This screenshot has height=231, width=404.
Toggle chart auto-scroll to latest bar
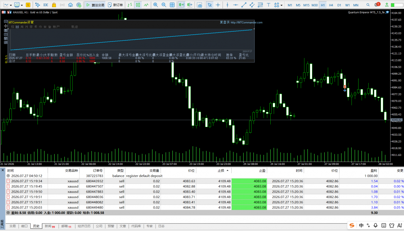coord(182,5)
